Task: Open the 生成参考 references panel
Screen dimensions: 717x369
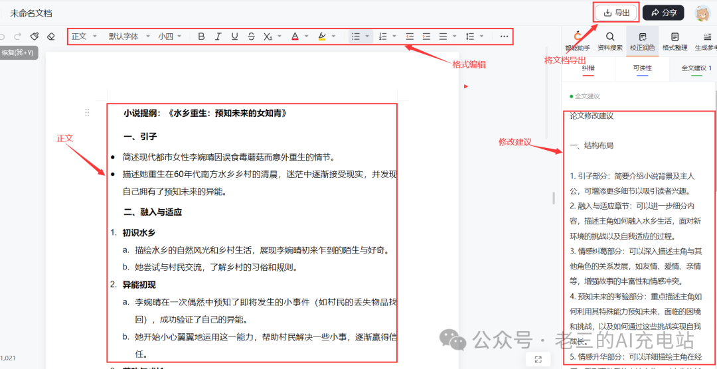Action: pos(706,40)
